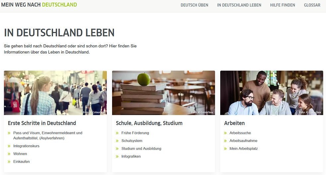The image size is (326, 175).
Task: Click the chevron icon beside Arbeitssuche
Action: pyautogui.click(x=225, y=133)
